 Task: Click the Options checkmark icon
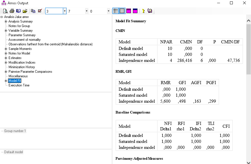tap(40, 11)
